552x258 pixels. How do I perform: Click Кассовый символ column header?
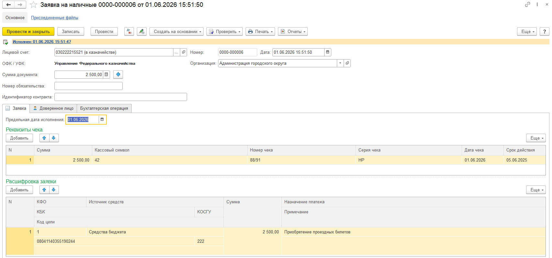[170, 150]
